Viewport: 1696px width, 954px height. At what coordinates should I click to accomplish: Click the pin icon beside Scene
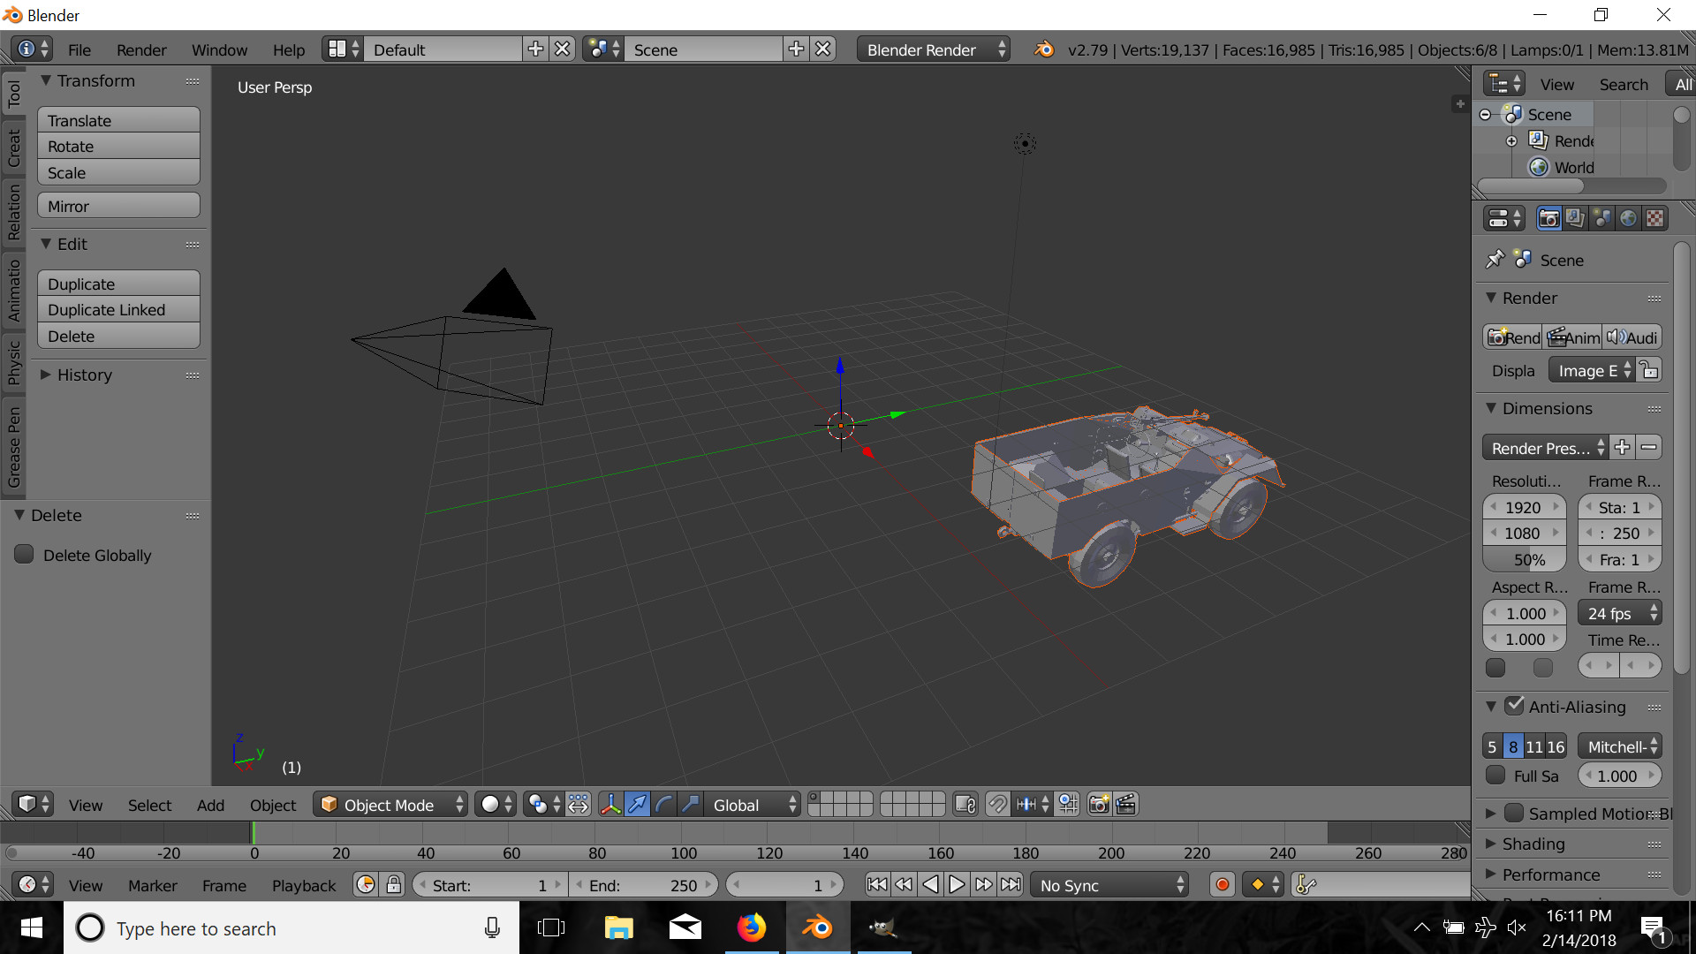coord(1495,260)
